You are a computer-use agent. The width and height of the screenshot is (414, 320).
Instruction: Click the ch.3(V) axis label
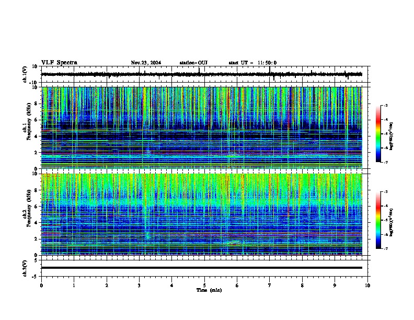click(25, 268)
